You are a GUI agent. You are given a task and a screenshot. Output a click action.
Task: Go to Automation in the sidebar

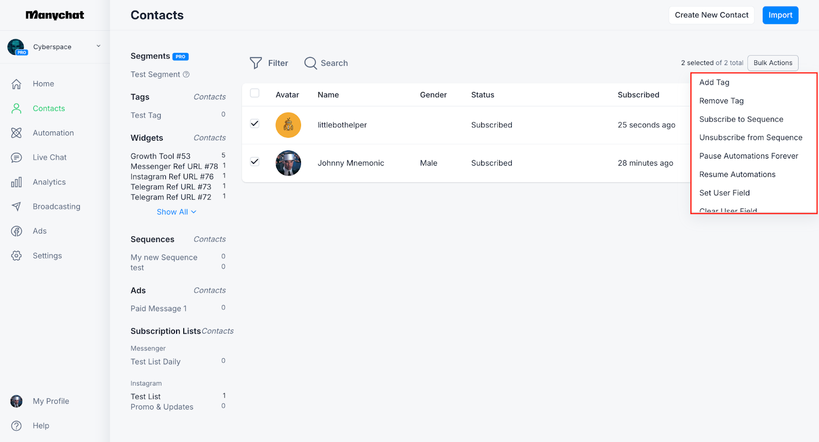coord(53,133)
